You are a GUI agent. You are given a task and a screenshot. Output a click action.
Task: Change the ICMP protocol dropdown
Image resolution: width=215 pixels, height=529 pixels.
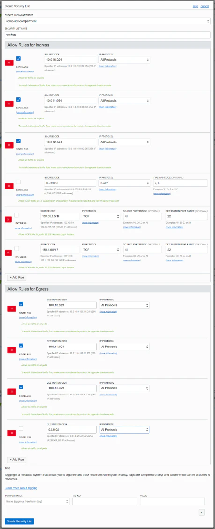tap(124, 183)
